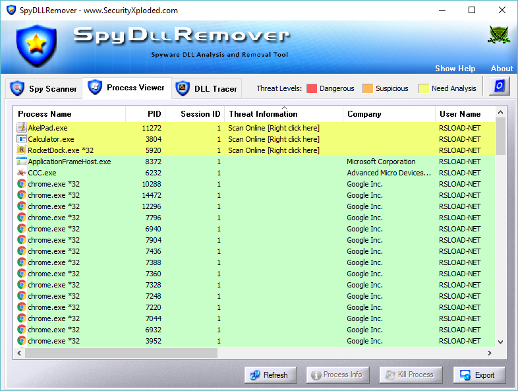Sort by PID column header
This screenshot has height=391, width=518.
[x=146, y=113]
